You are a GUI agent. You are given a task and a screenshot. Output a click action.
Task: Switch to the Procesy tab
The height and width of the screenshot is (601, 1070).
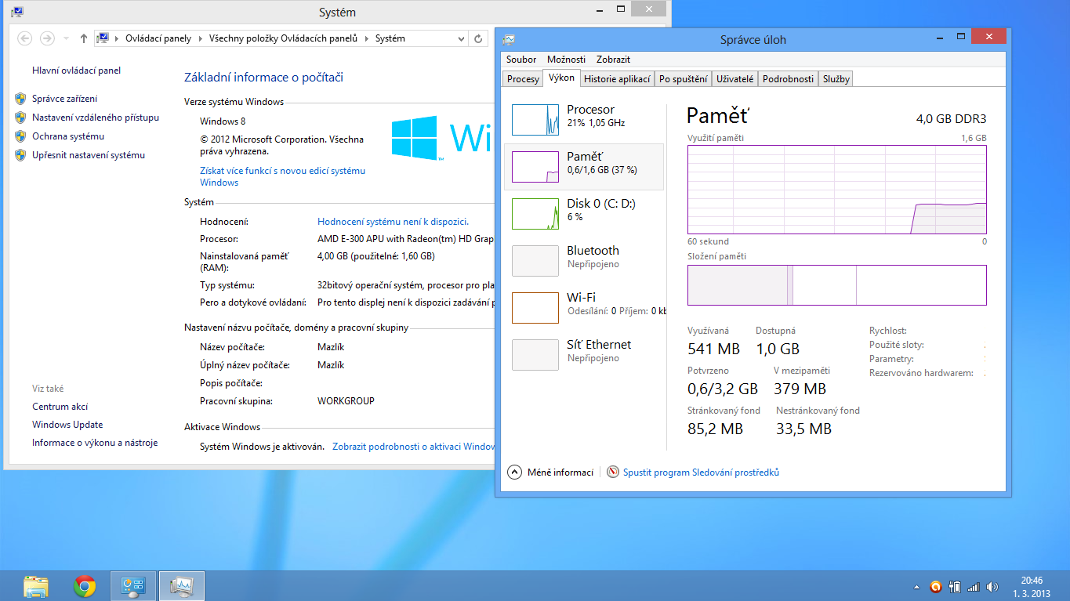pyautogui.click(x=523, y=79)
